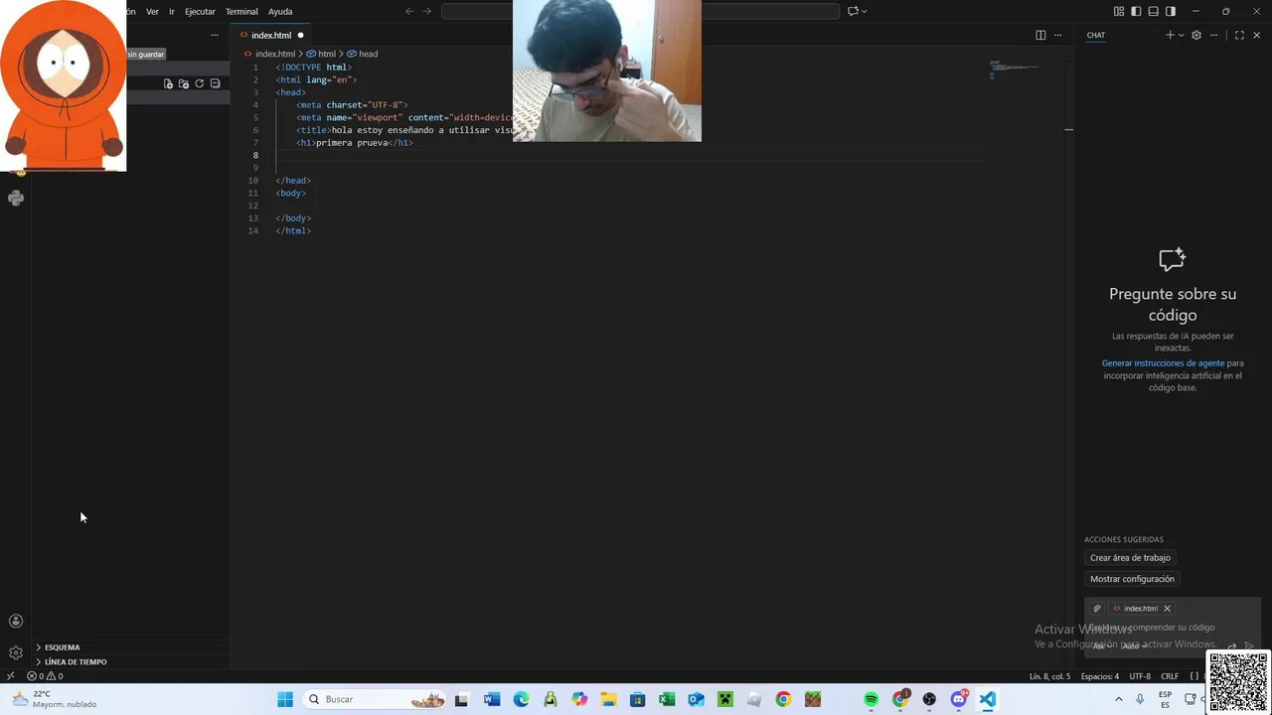This screenshot has width=1272, height=715.
Task: Change UTF-8 file encoding
Action: [1140, 676]
